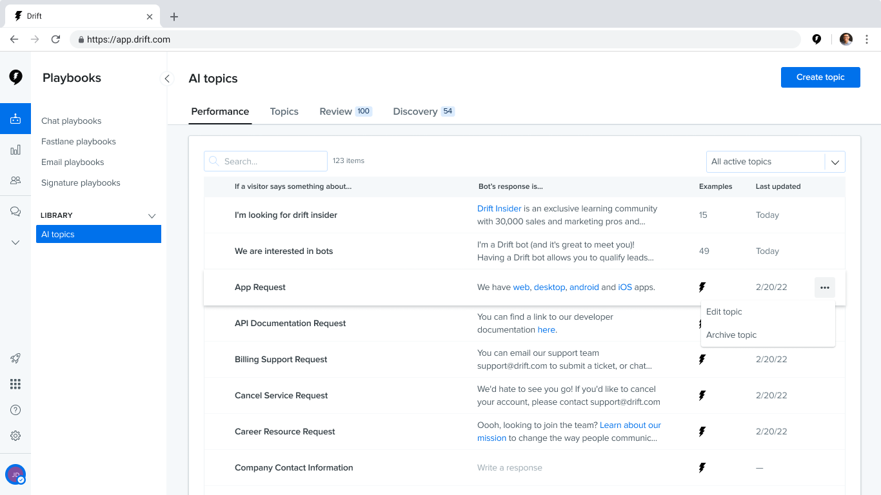Open Chat playbooks in the sidebar

(72, 121)
